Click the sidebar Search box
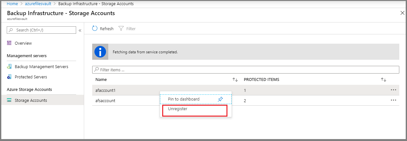Viewport: 407px width, 141px height. coord(41,30)
